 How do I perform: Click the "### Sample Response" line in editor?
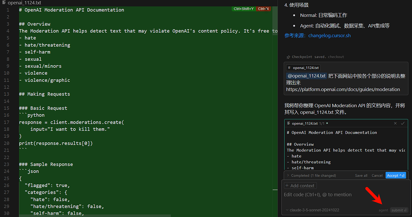[x=46, y=164]
